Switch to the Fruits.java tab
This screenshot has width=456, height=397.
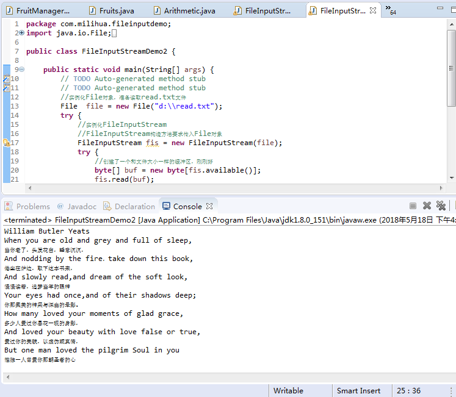[112, 11]
